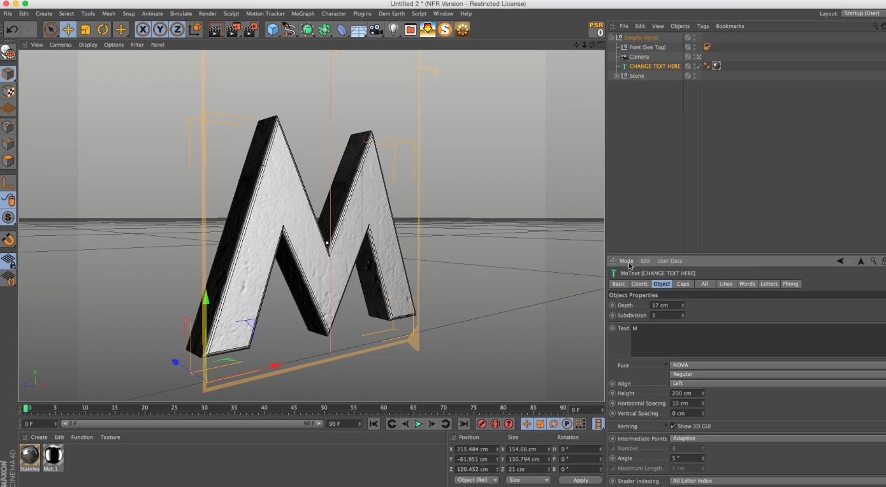Collapse the Simple-Metal object tree
The width and height of the screenshot is (886, 487).
[611, 38]
